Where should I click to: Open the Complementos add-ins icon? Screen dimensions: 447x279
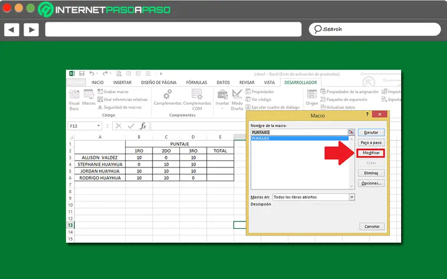168,97
